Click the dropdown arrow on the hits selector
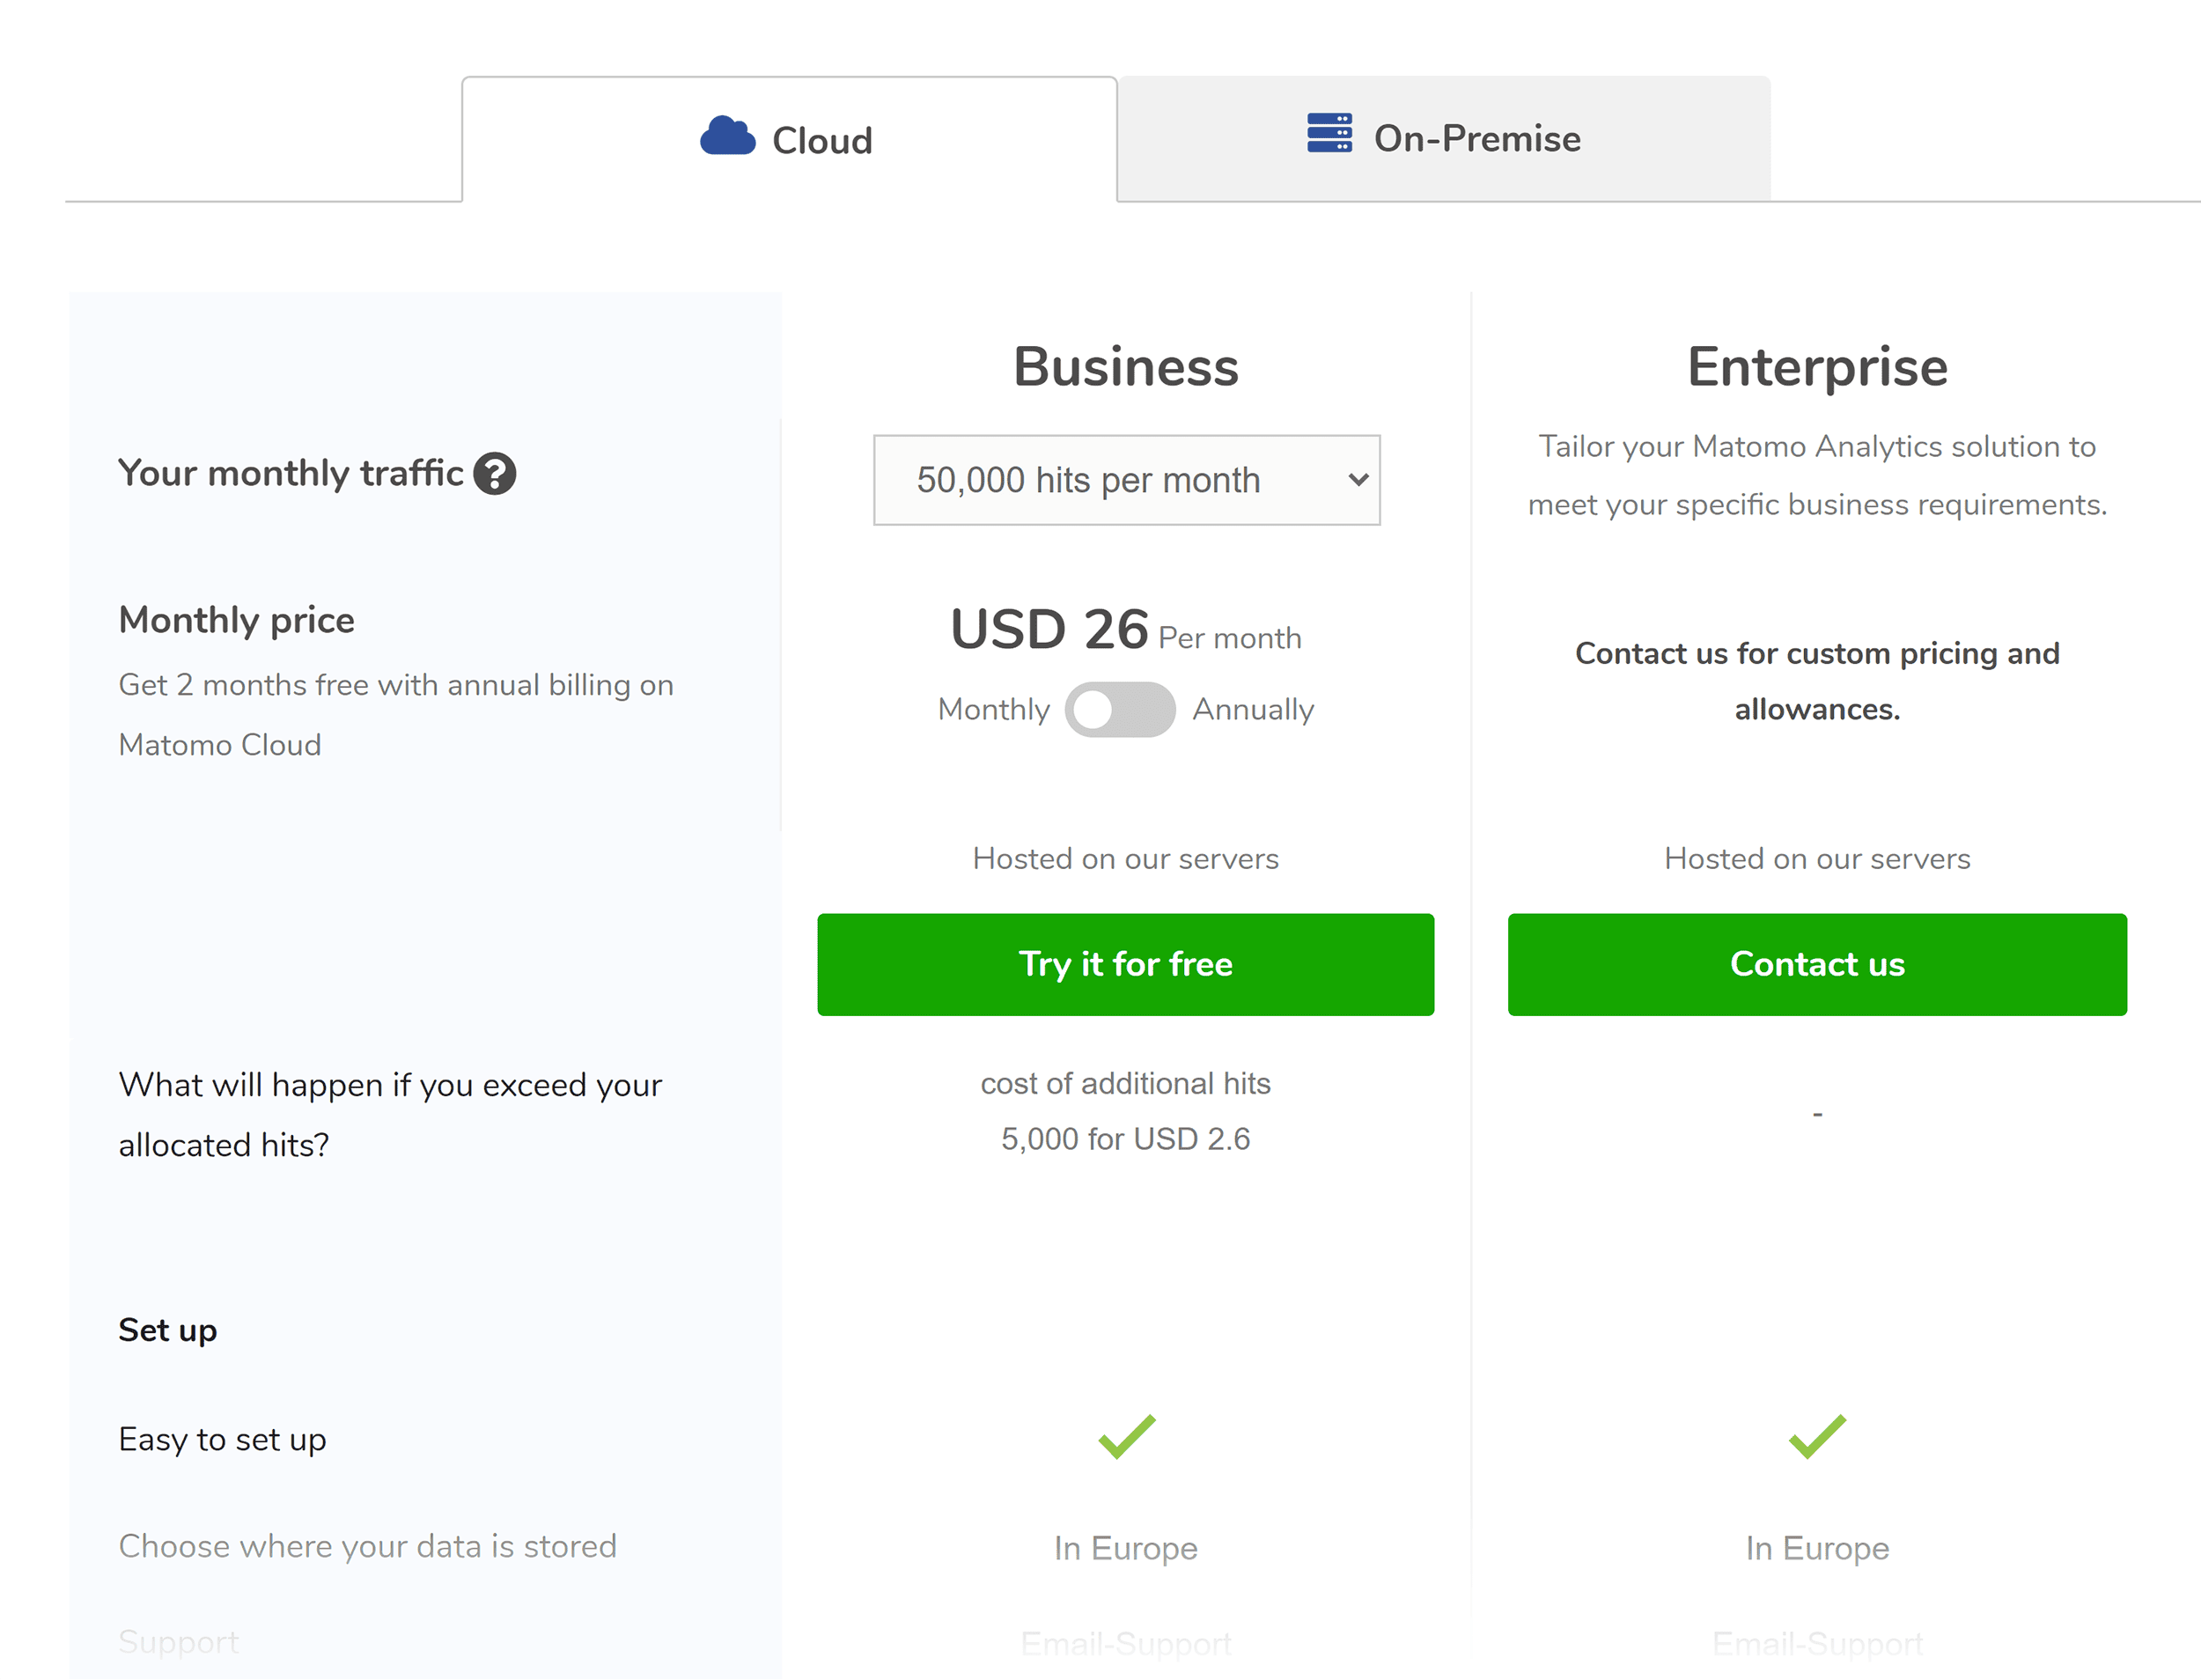This screenshot has height=1680, width=2201. pyautogui.click(x=1358, y=481)
